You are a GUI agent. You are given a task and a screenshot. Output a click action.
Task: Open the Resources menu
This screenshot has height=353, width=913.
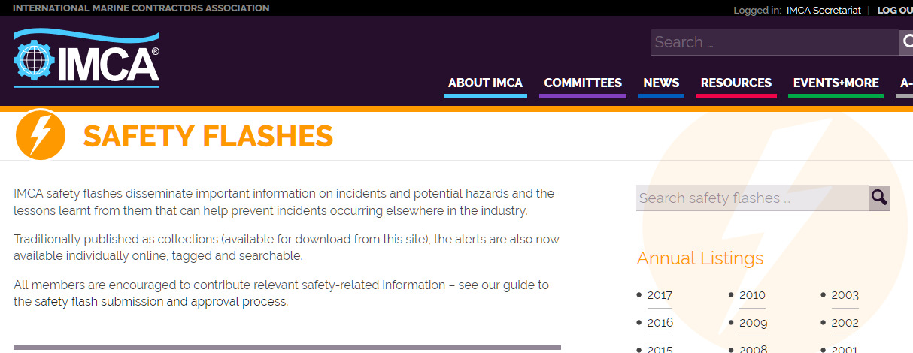coord(736,83)
